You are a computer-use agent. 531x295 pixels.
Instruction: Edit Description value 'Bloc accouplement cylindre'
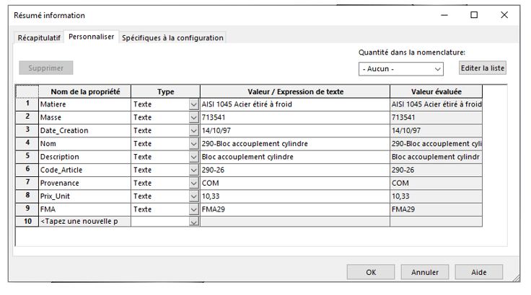(x=295, y=157)
